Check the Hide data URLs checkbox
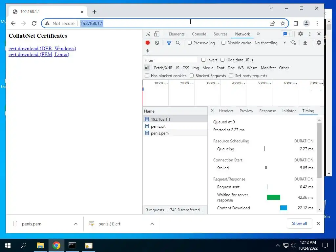Screen dimensions: 336x252 [x=222, y=60]
